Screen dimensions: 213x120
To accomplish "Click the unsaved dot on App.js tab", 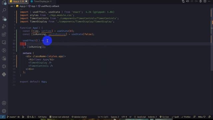I will coord(26,1).
